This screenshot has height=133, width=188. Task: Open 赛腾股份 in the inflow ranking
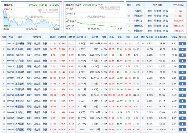pyautogui.click(x=138, y=31)
